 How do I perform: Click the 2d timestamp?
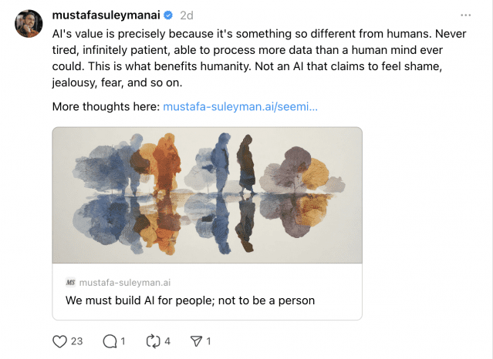pos(187,15)
